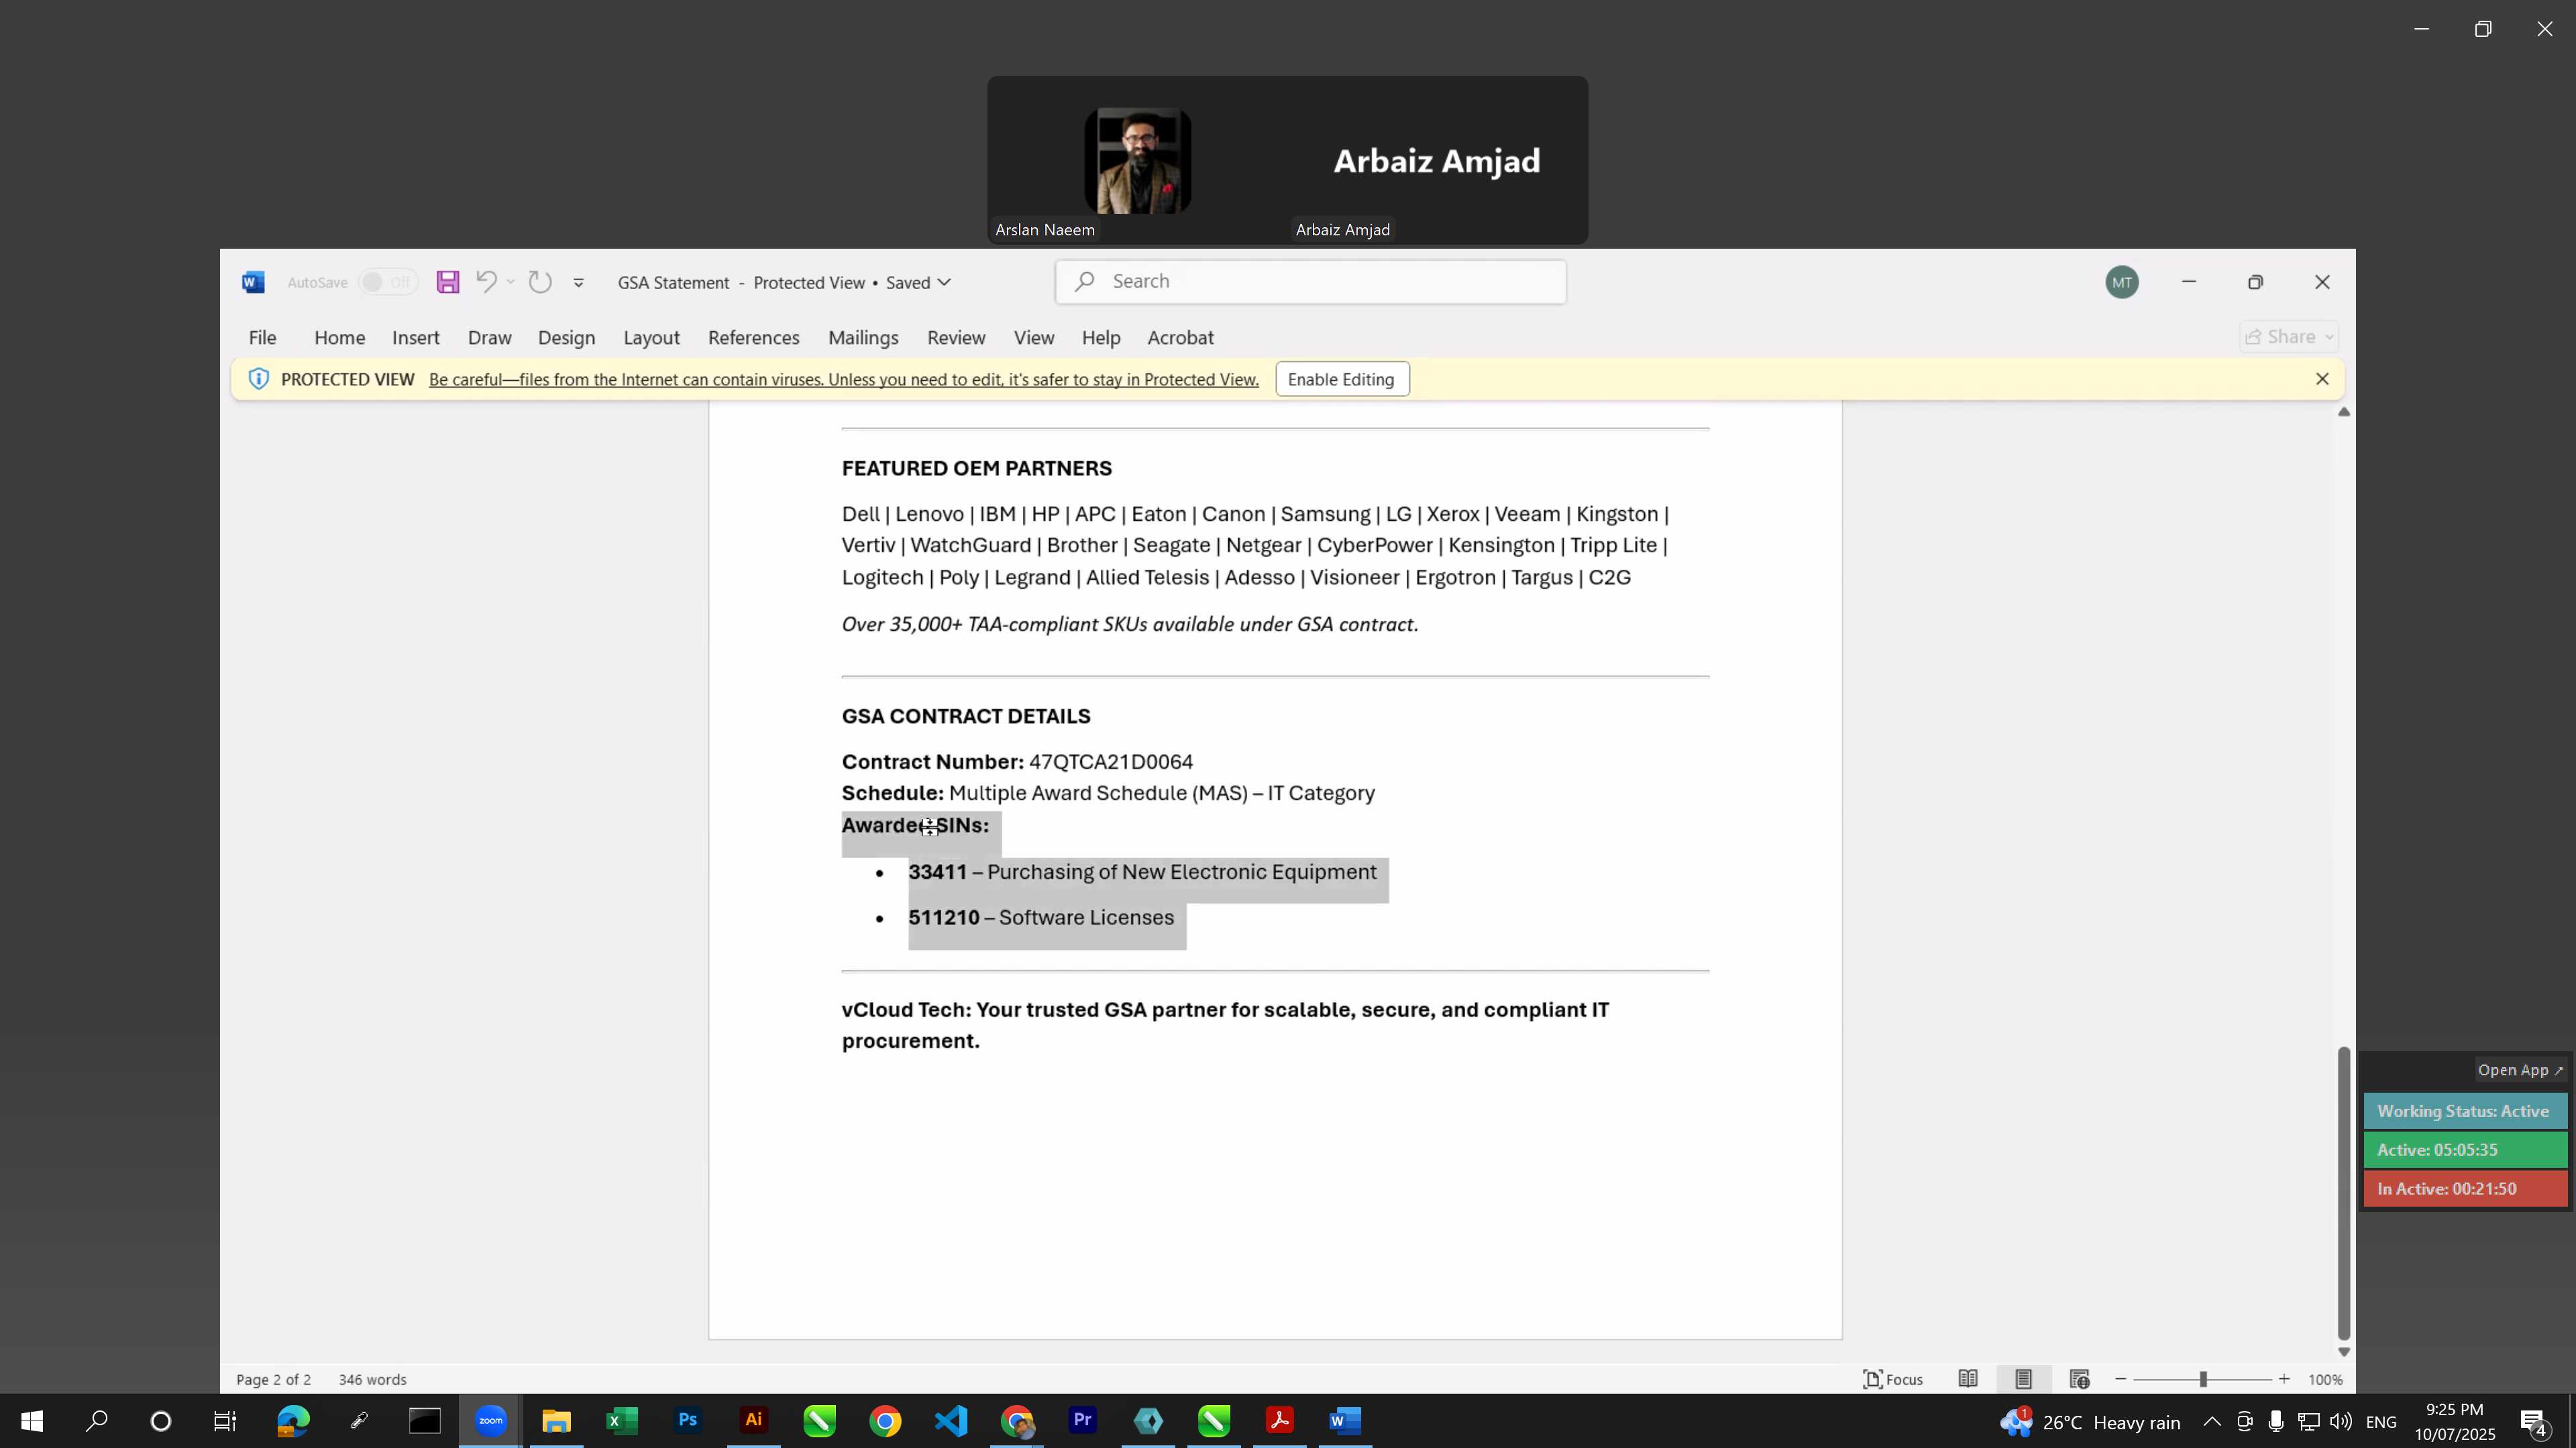Open the MT account profile icon
This screenshot has width=2576, height=1448.
tap(2122, 283)
